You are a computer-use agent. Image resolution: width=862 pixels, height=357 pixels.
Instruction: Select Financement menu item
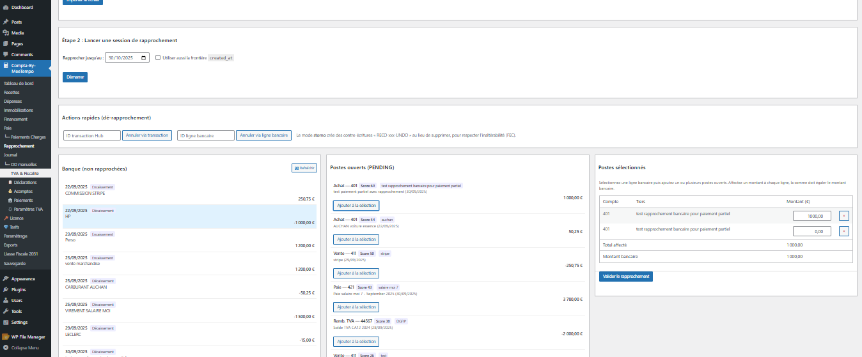tap(15, 119)
